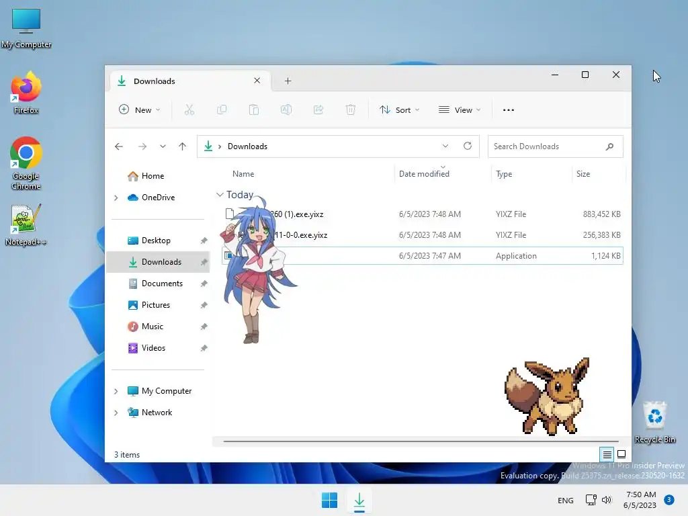Open Firefox desktop shortcut
The image size is (688, 516).
tap(26, 93)
